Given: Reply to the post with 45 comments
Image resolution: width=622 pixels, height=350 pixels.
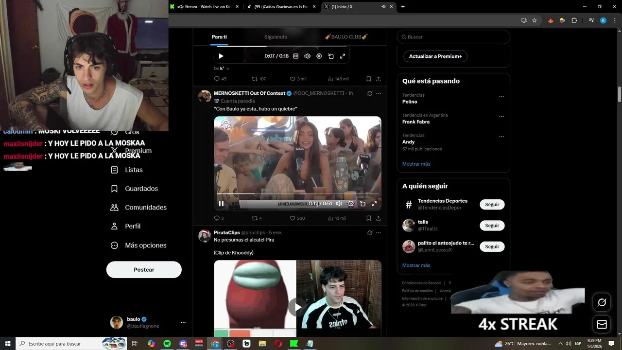Looking at the screenshot, I should [x=220, y=79].
